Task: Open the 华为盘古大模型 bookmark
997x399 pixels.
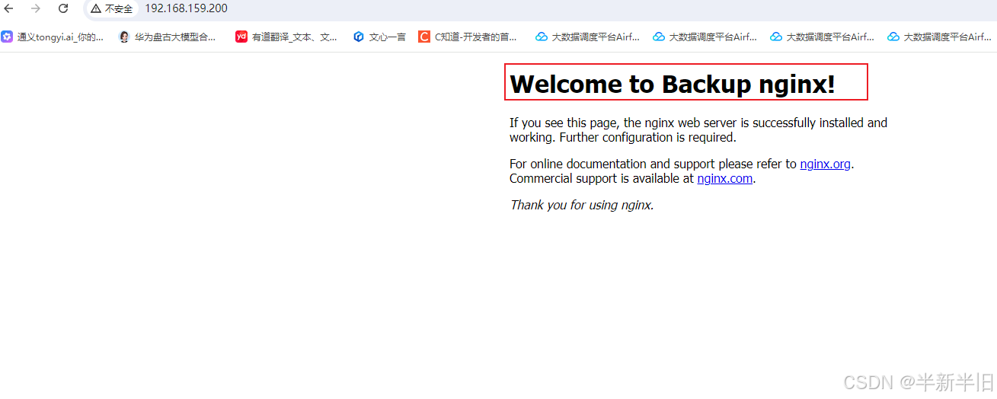Action: pos(168,37)
